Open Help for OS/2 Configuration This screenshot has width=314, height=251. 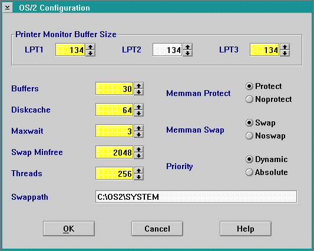tap(246, 229)
